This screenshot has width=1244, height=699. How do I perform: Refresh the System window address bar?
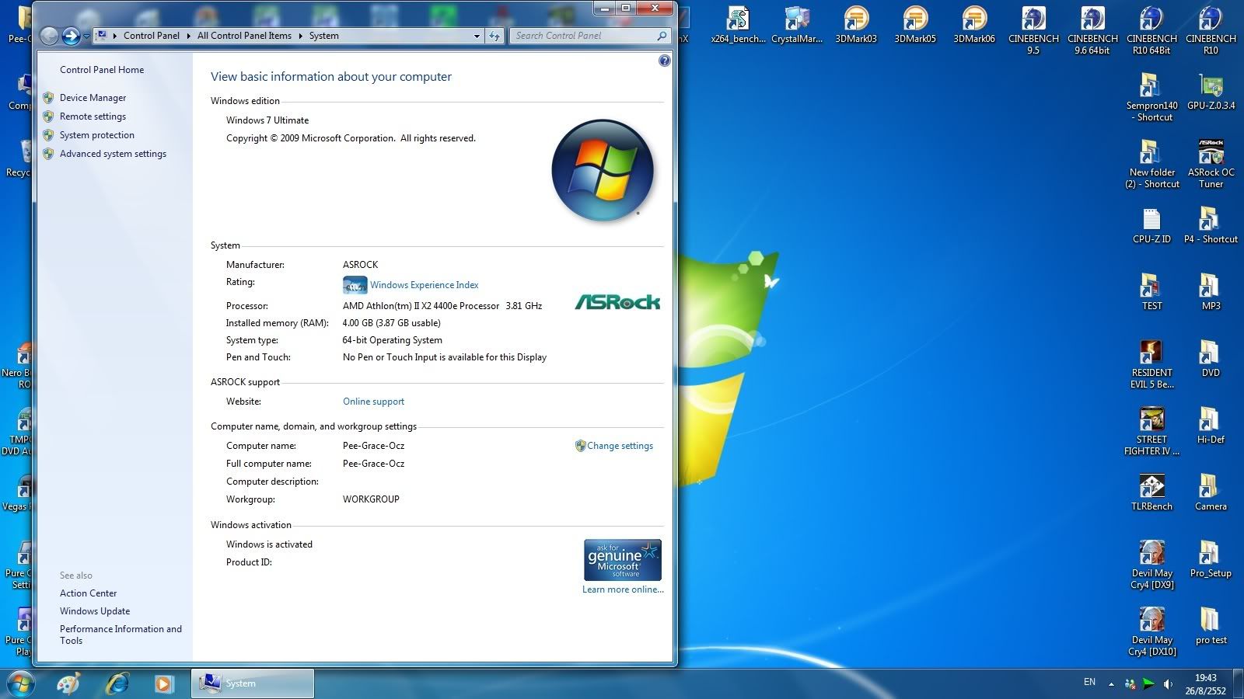click(494, 36)
